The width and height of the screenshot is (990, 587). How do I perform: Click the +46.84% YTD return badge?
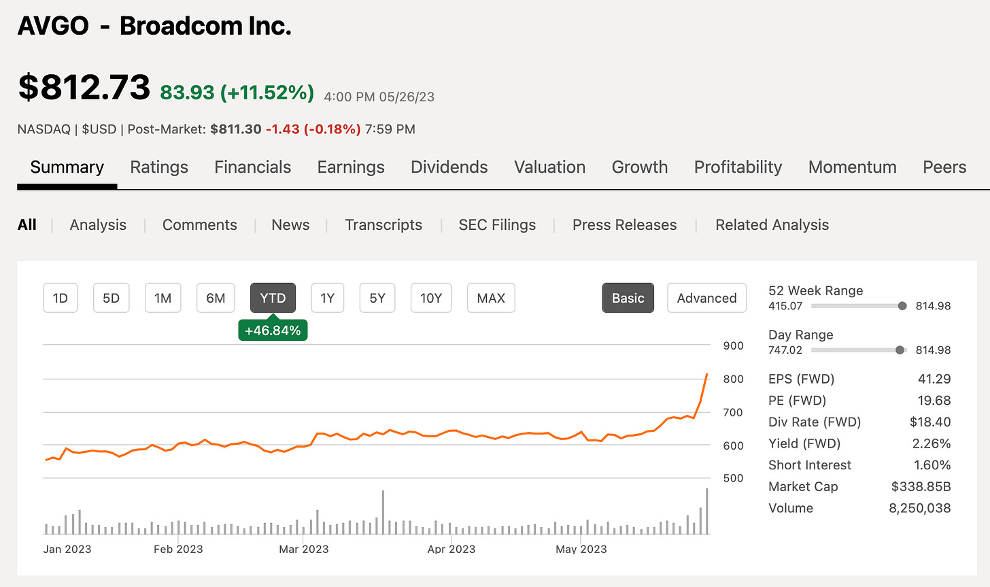click(273, 331)
